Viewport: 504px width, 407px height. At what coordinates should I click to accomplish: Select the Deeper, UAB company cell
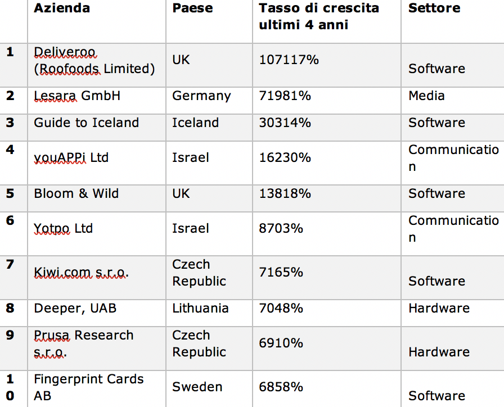pos(75,309)
